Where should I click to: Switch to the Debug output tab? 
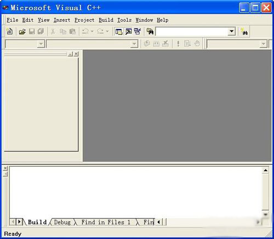pos(62,222)
